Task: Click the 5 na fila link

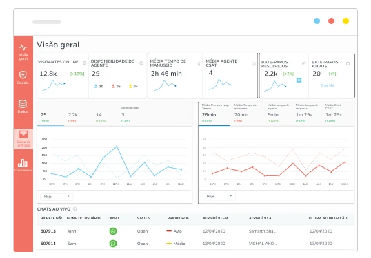Action: click(x=328, y=85)
